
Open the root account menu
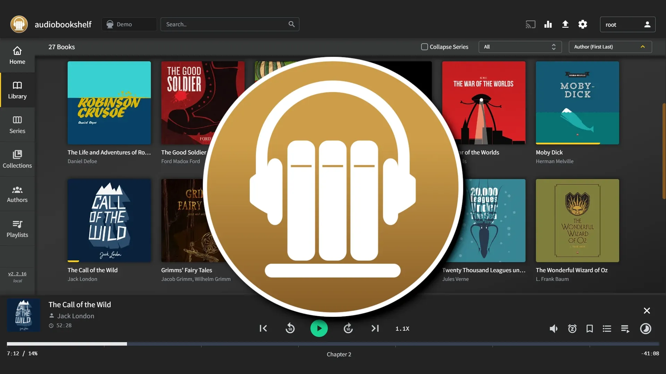point(627,24)
